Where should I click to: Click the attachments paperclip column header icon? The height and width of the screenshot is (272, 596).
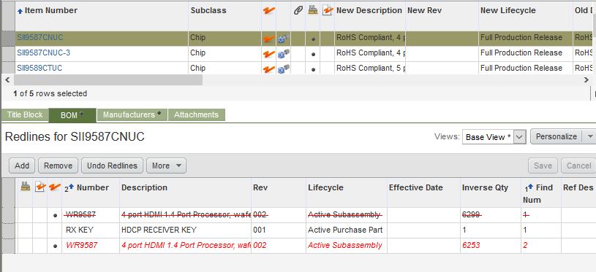click(298, 11)
